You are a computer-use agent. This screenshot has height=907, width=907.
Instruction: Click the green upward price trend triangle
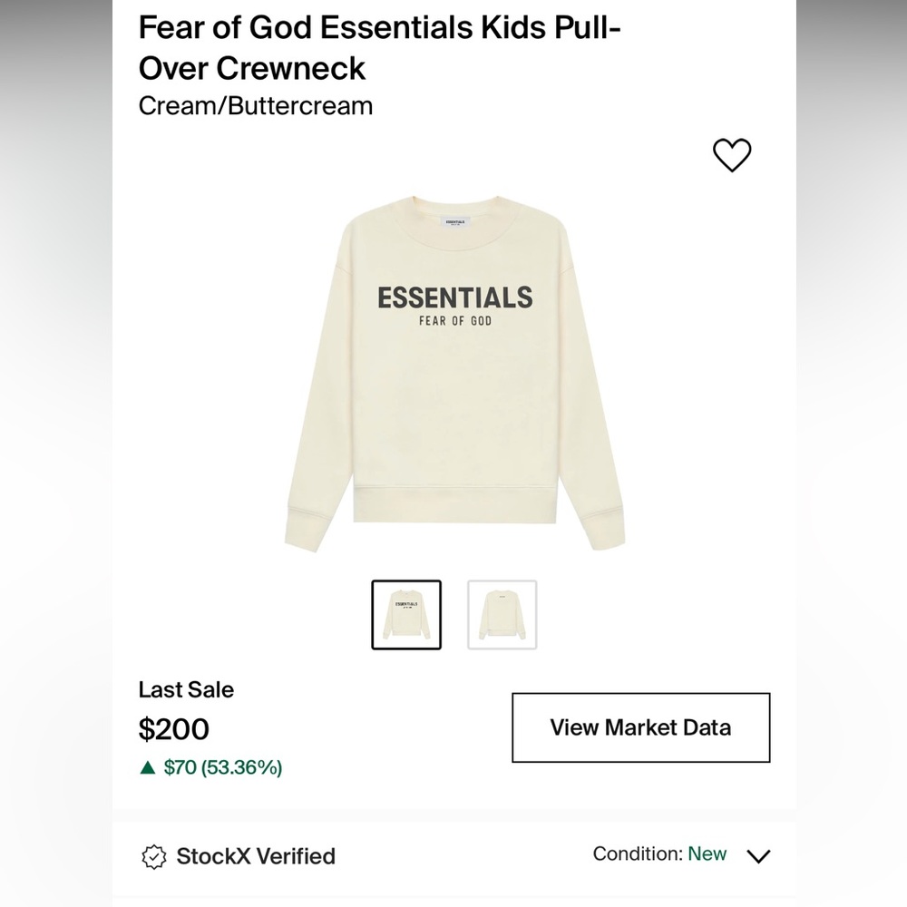[x=146, y=766]
